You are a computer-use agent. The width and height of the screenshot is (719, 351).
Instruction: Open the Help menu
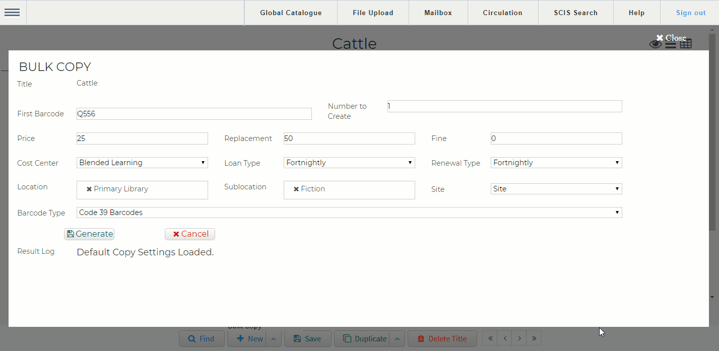point(637,13)
